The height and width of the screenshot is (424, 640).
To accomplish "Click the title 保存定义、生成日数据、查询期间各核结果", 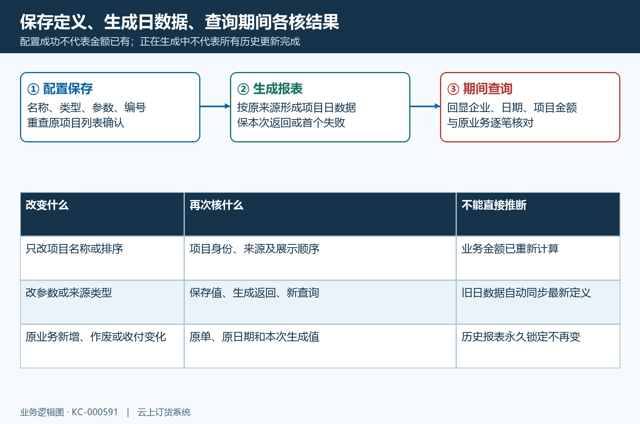I will pyautogui.click(x=180, y=22).
